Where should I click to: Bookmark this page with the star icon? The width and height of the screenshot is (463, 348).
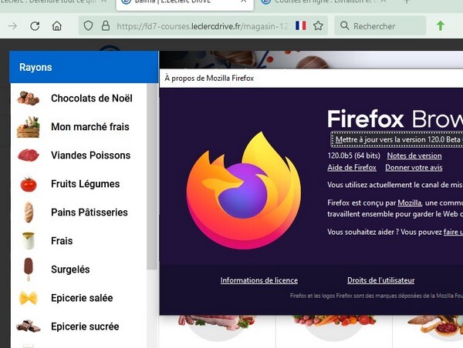click(318, 25)
